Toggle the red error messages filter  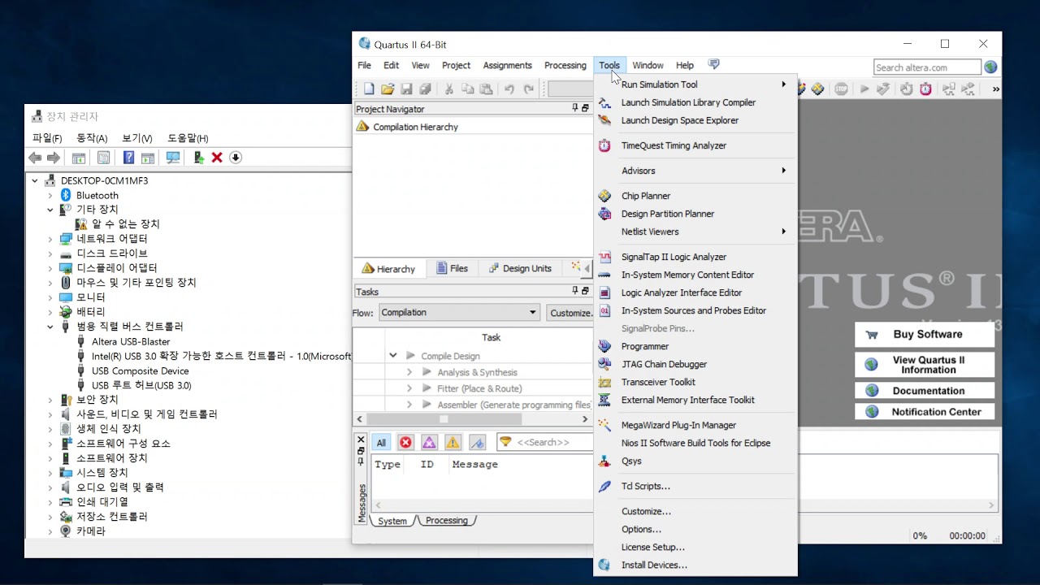coord(405,443)
